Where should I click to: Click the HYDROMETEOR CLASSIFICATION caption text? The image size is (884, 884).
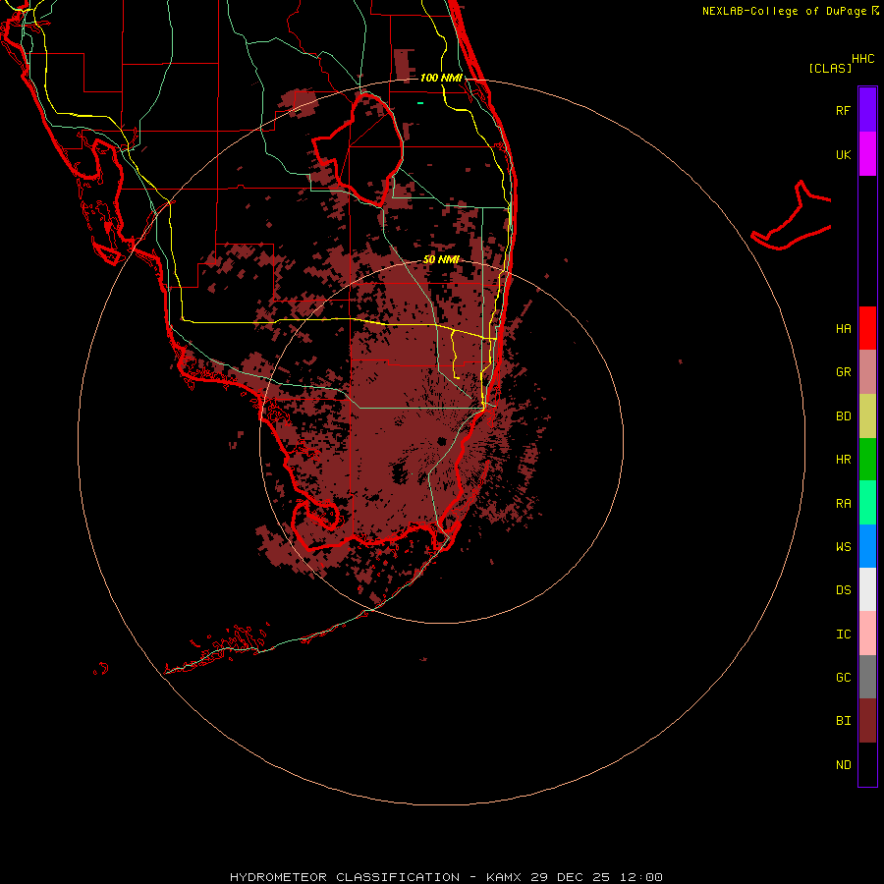point(345,877)
